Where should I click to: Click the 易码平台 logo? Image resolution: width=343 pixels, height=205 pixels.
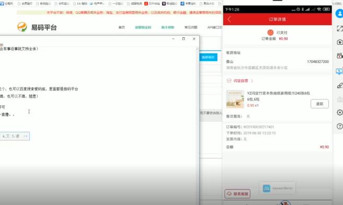pos(37,27)
